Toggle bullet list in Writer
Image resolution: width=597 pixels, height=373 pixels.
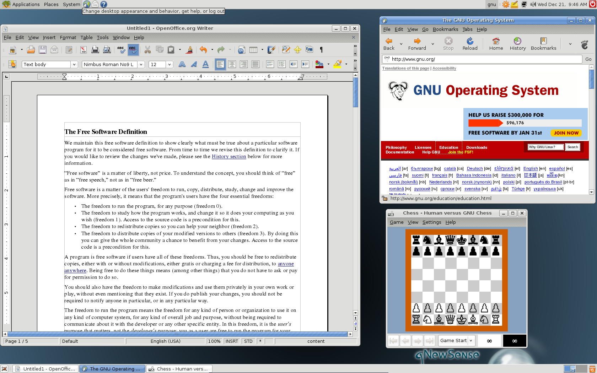(282, 64)
